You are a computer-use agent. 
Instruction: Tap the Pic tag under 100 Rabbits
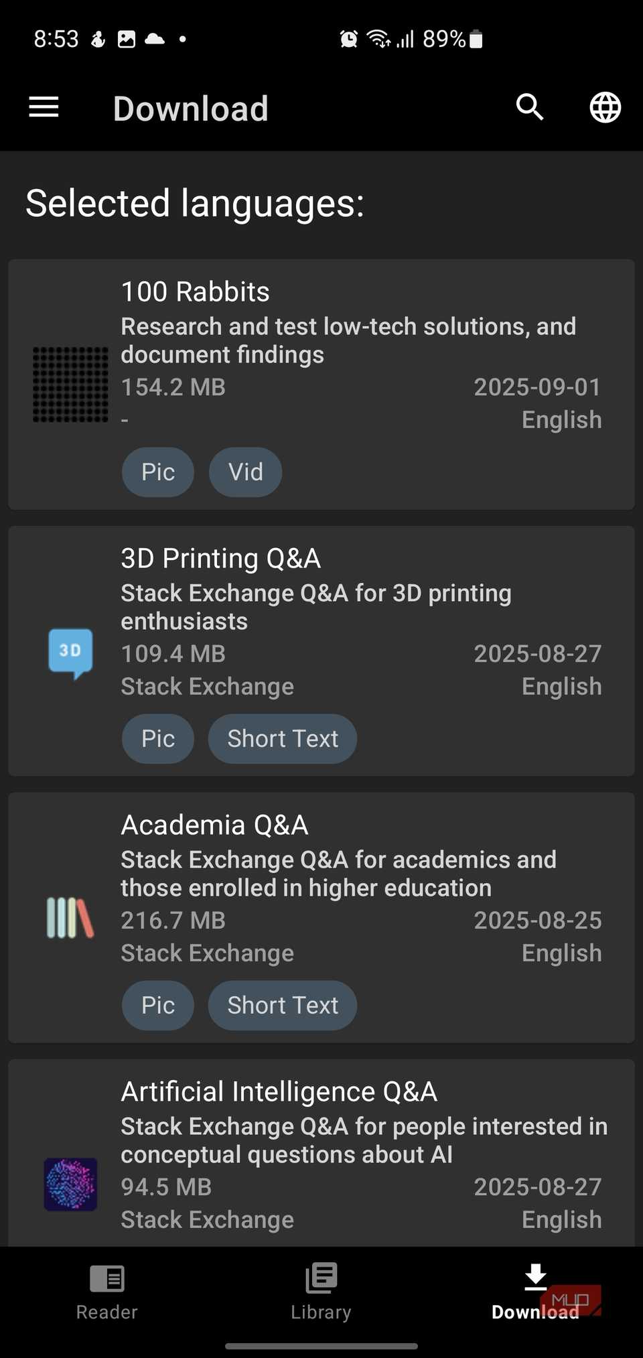point(158,472)
